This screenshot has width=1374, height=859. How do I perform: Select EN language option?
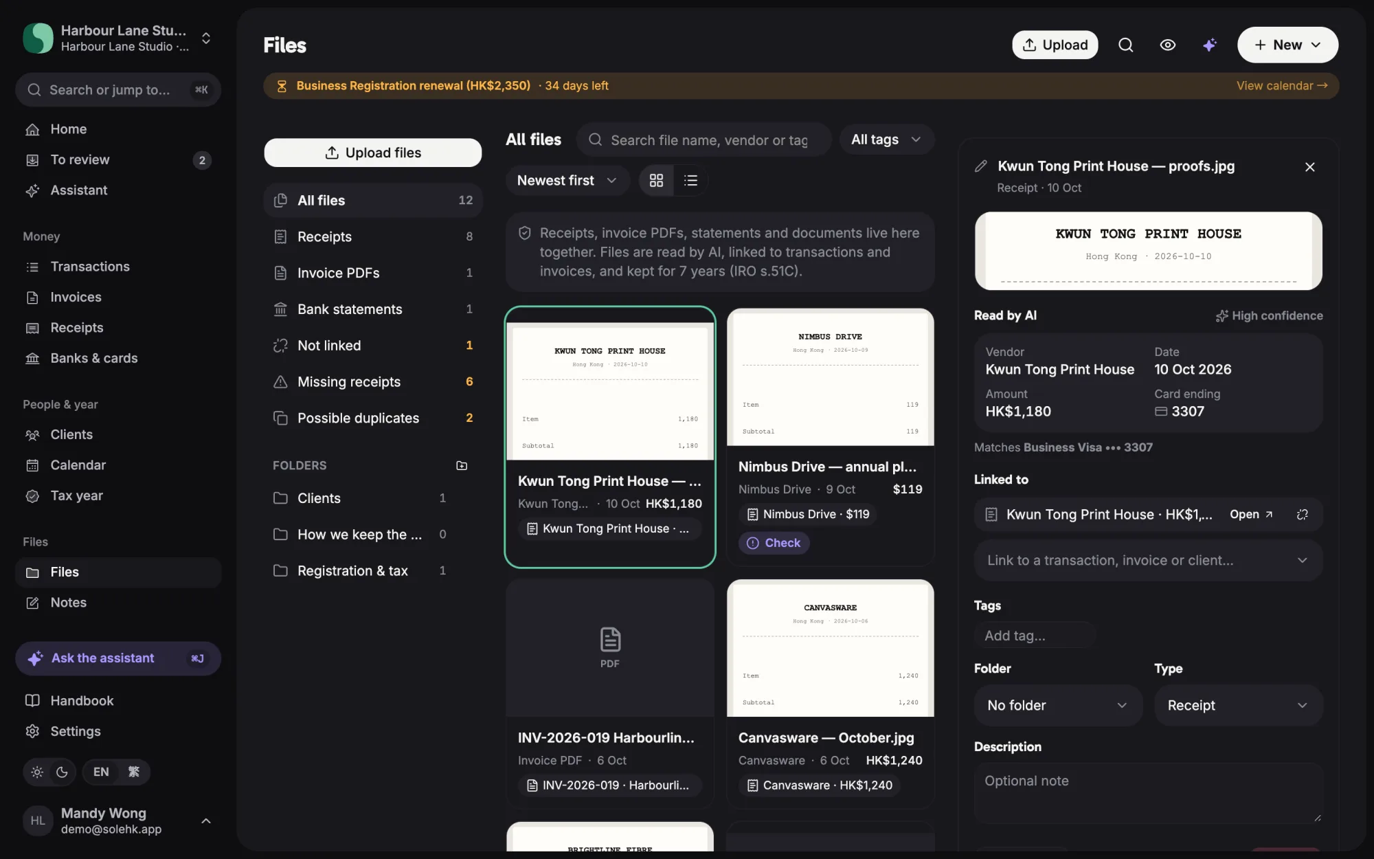pyautogui.click(x=101, y=772)
